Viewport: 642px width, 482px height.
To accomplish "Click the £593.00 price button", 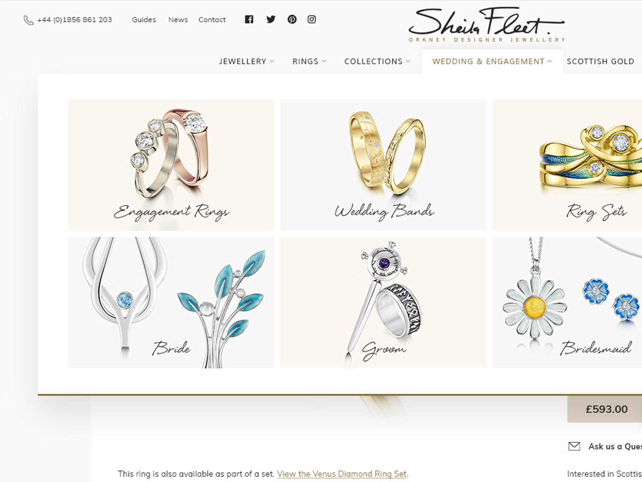I will (x=605, y=409).
